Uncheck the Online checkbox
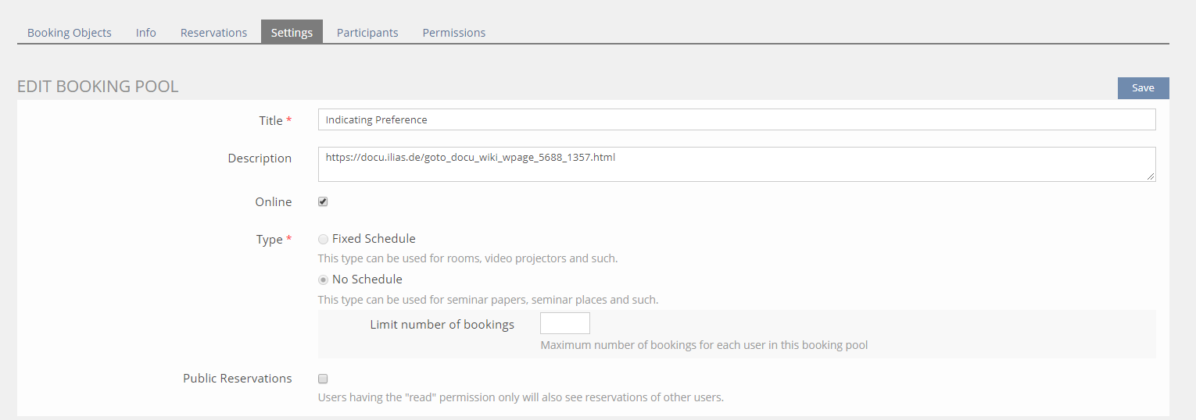This screenshot has height=420, width=1196. (x=323, y=202)
